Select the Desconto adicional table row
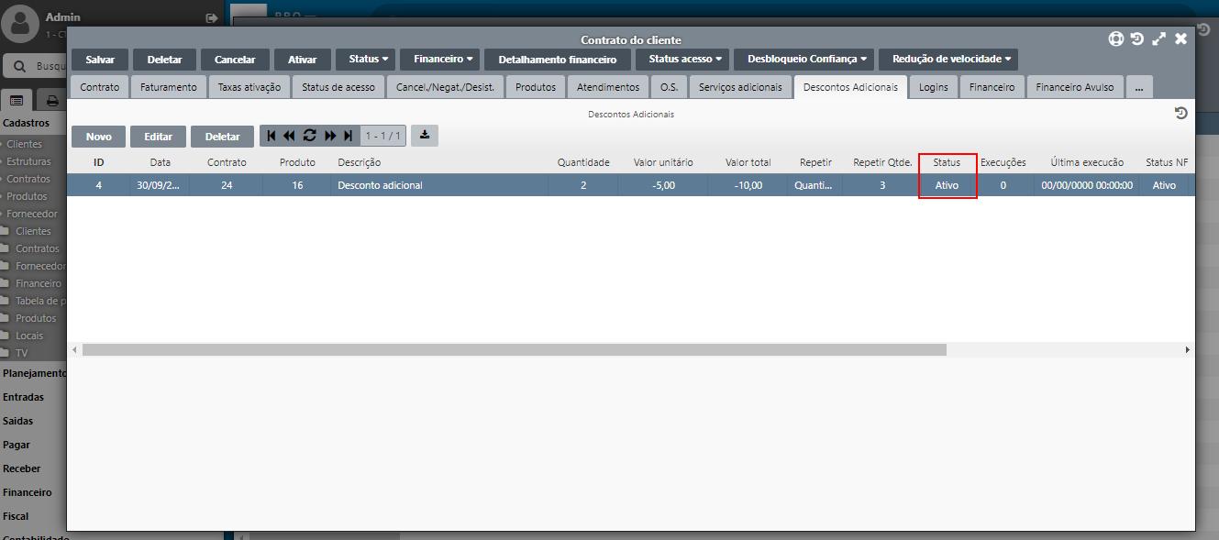The height and width of the screenshot is (540, 1219). pos(440,185)
